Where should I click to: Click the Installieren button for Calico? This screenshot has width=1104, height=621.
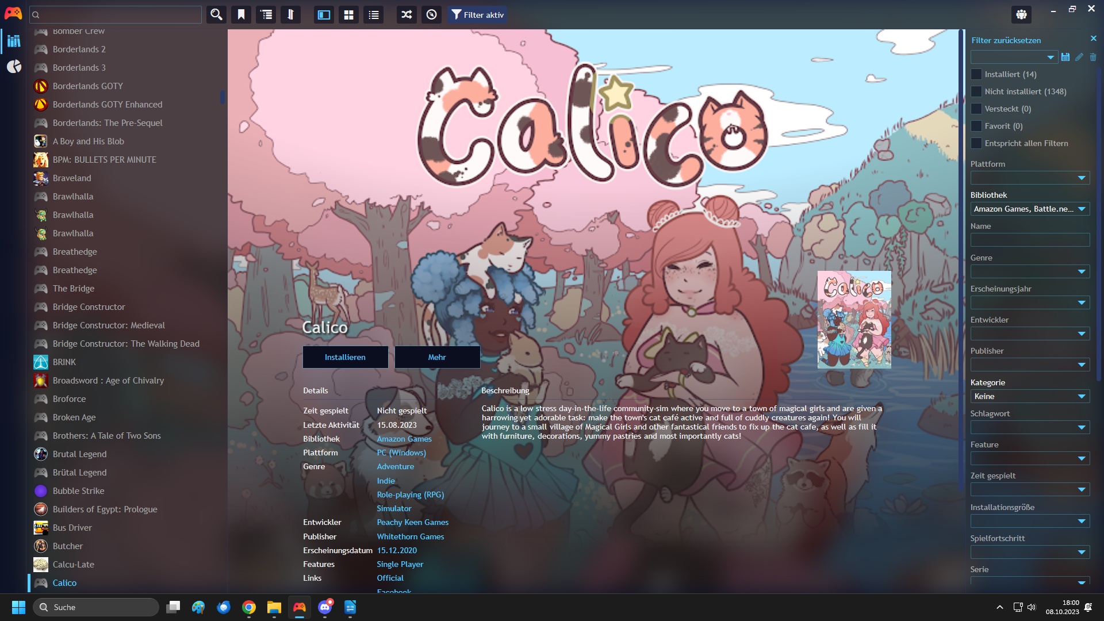[x=345, y=356]
